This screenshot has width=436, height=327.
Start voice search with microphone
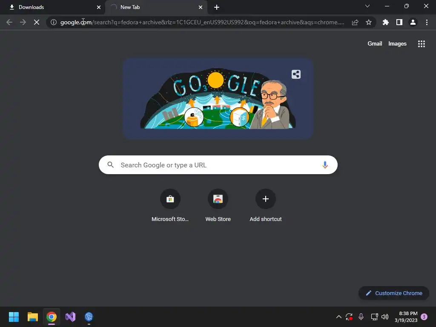[325, 165]
